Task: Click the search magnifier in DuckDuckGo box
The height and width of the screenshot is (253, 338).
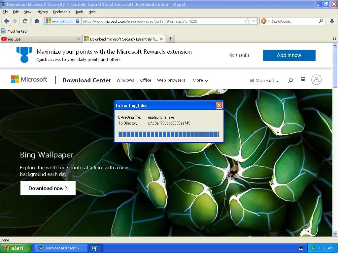Action: 321,21
